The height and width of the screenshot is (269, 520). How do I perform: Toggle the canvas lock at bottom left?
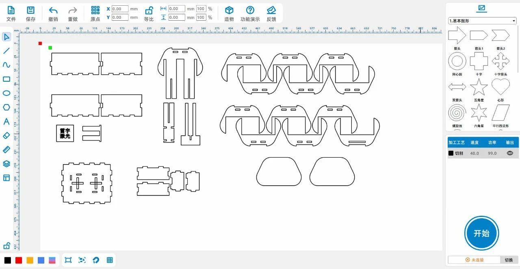click(6, 246)
